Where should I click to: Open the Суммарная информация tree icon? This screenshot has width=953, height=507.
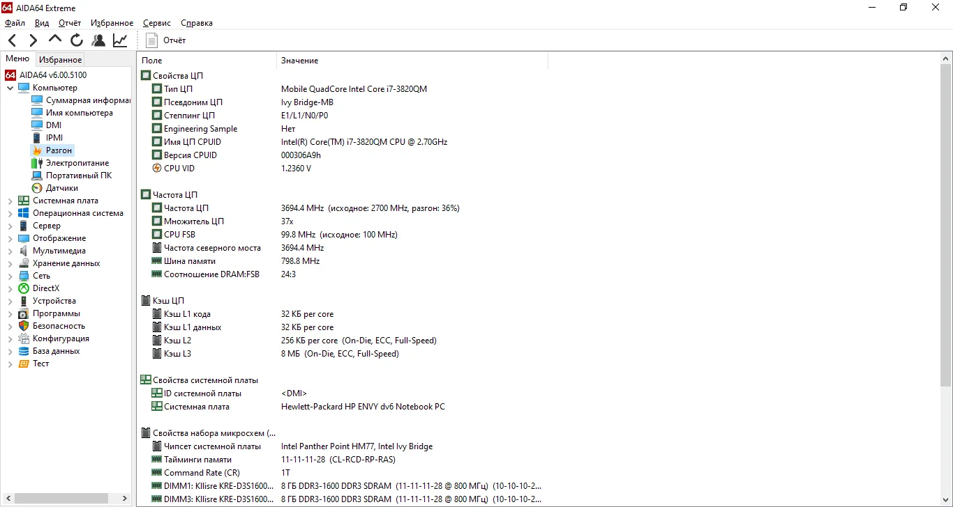[x=37, y=100]
